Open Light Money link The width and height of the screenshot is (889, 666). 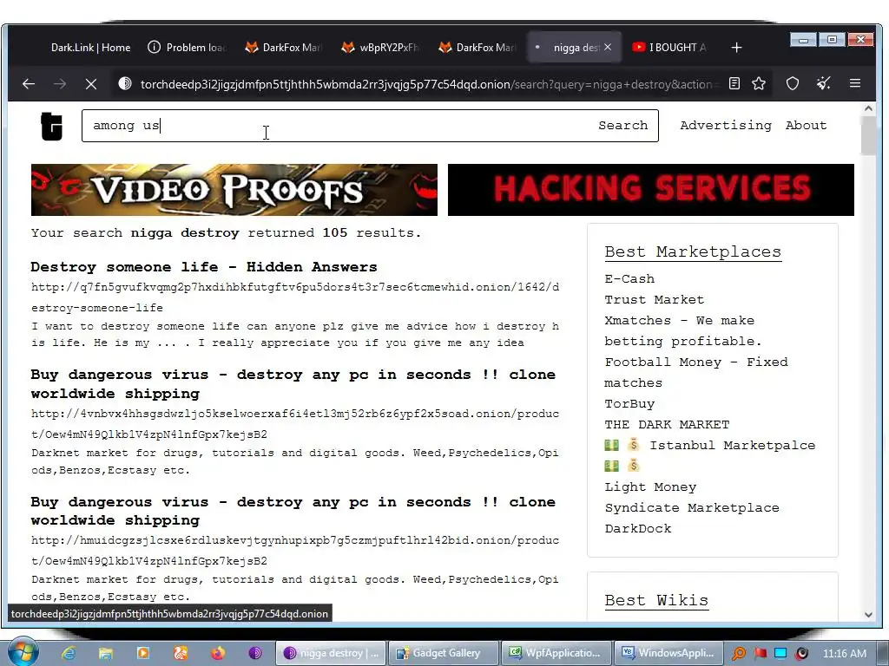(650, 487)
